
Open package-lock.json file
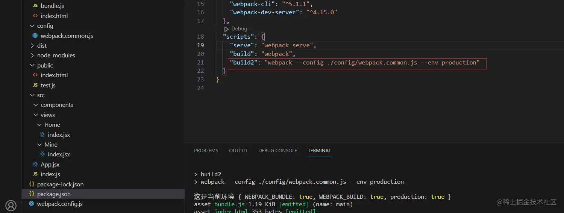(61, 184)
